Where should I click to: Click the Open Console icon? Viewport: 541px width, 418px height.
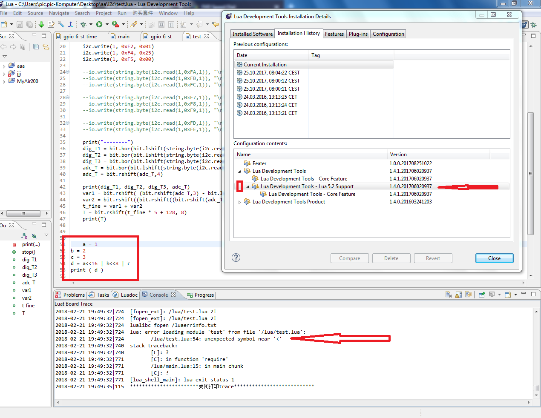(508, 295)
